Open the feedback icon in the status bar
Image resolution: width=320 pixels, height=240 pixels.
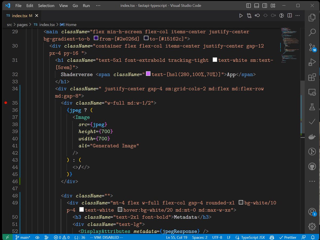click(x=304, y=237)
